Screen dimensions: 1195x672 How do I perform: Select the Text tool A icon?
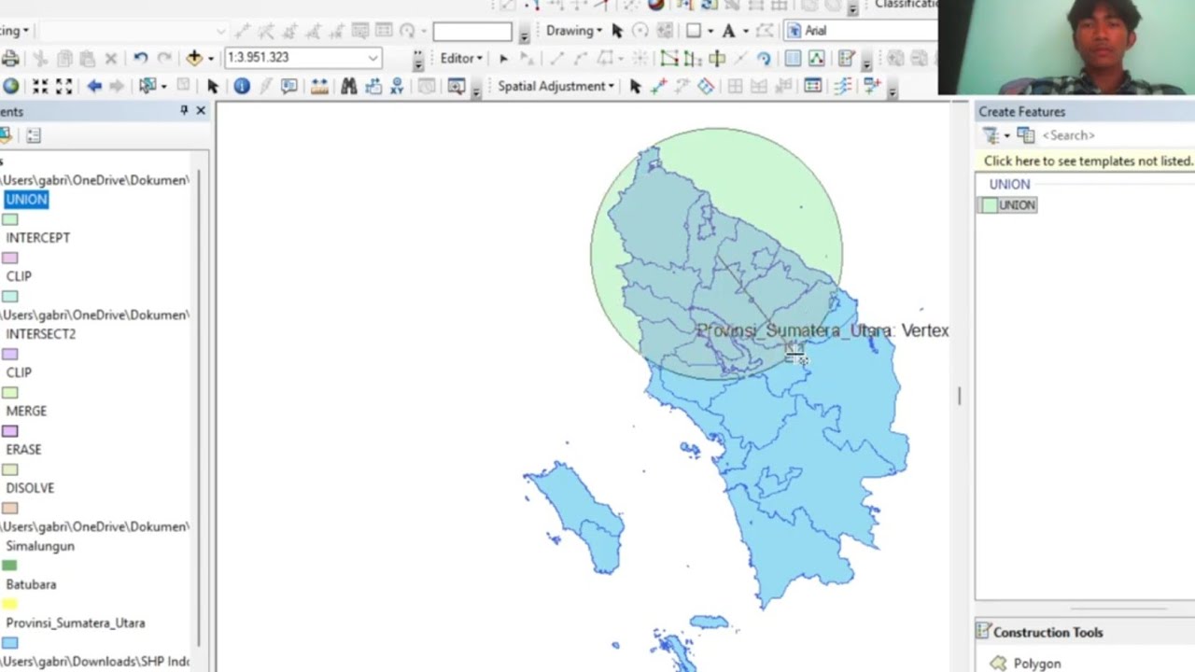pyautogui.click(x=728, y=30)
